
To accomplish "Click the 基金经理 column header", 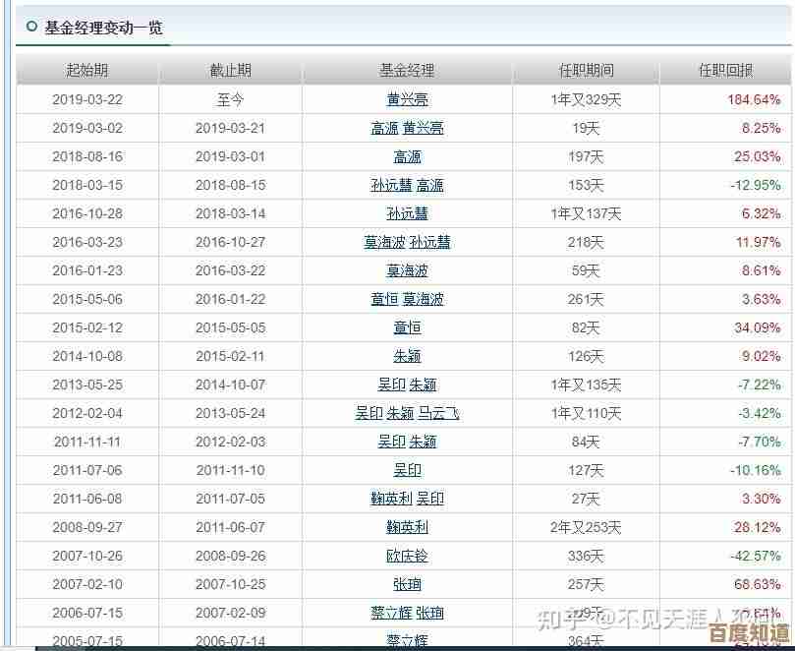I will [x=407, y=70].
